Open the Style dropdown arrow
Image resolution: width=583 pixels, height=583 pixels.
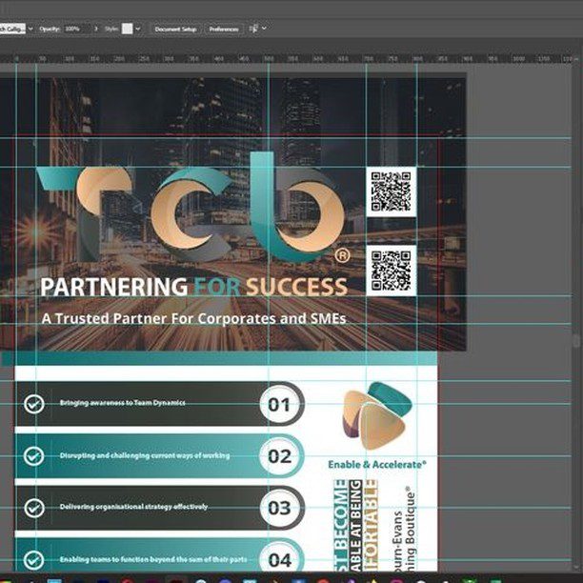138,29
